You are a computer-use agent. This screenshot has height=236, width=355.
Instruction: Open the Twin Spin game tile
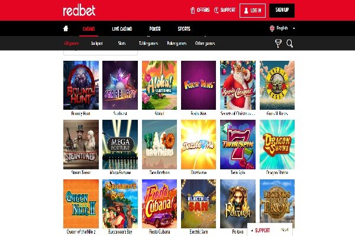[x=238, y=145]
